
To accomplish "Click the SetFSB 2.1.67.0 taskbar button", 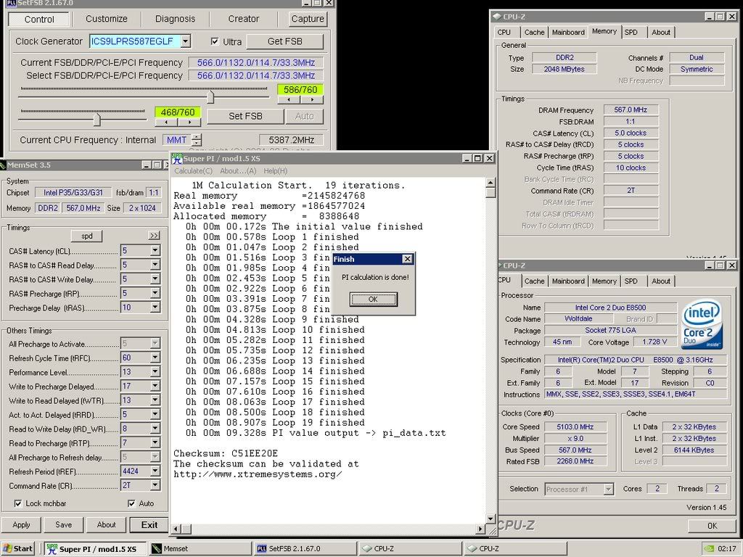I will pyautogui.click(x=305, y=548).
